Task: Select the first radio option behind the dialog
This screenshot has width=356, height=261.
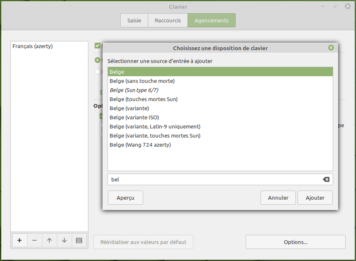Action: tap(97, 60)
